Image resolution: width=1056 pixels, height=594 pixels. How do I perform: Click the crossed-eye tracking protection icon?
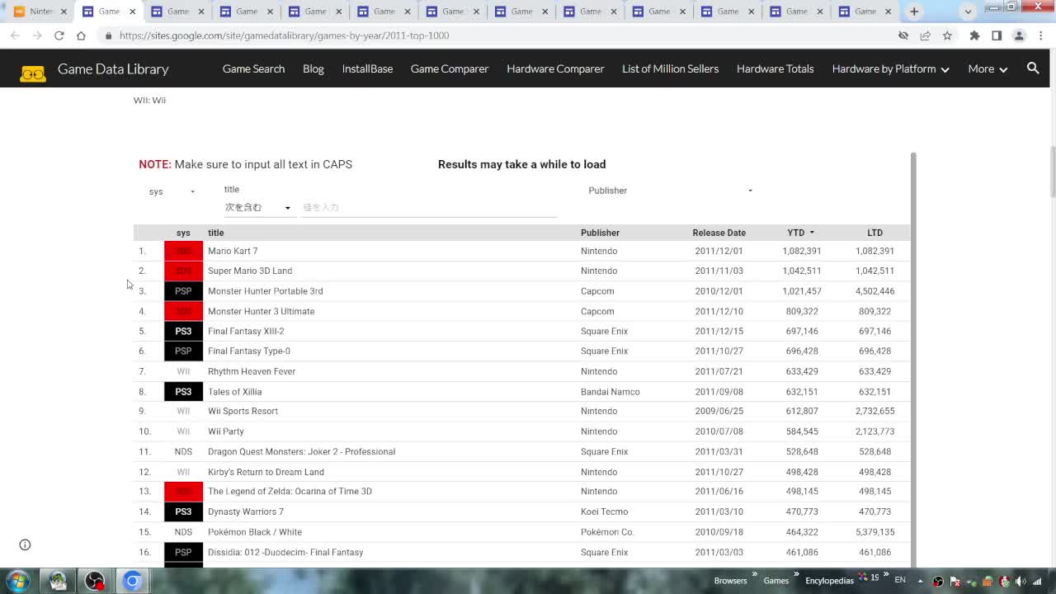point(903,35)
